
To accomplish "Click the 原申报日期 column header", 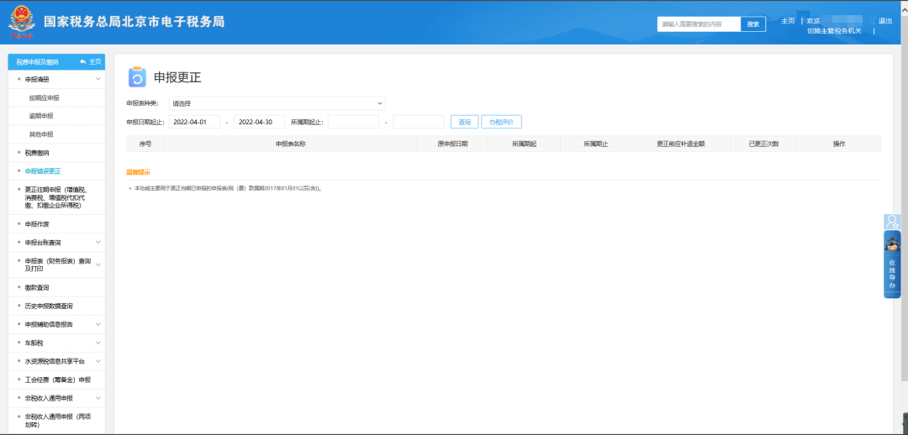I will [452, 144].
